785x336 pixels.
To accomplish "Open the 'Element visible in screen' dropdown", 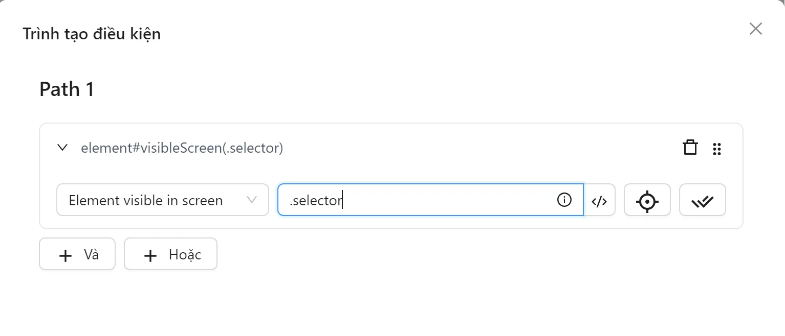I will (x=162, y=200).
